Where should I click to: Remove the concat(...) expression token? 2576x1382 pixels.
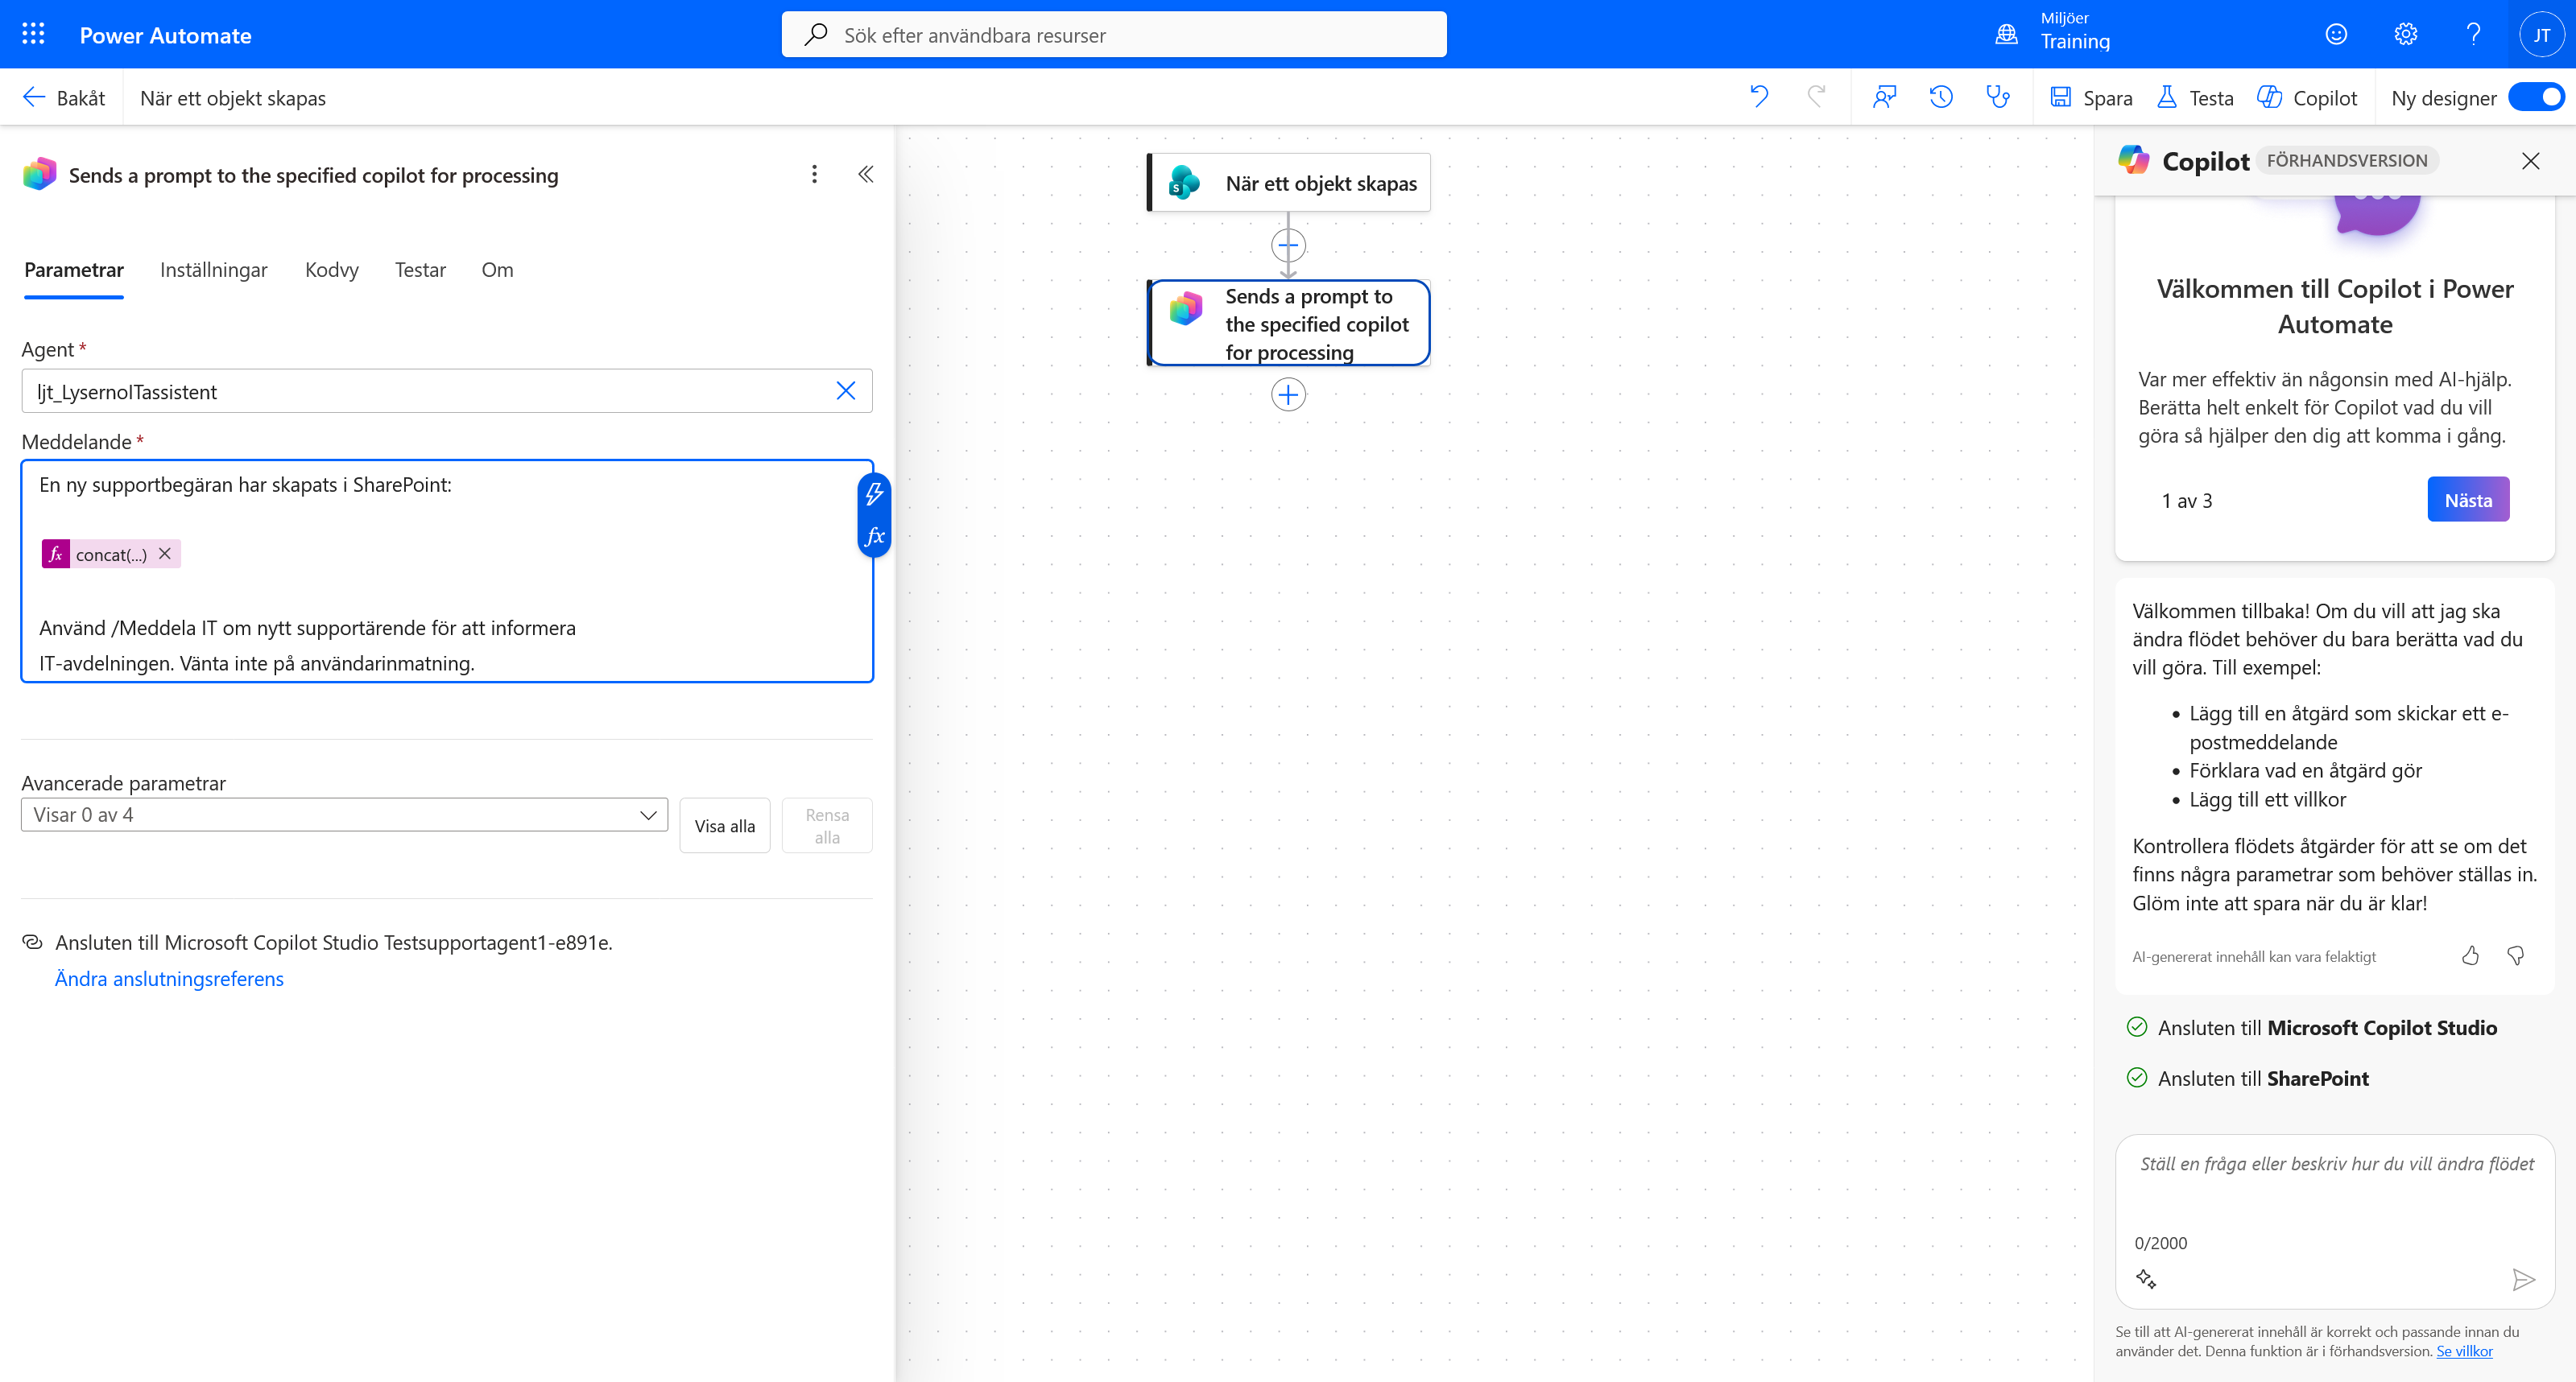165,554
